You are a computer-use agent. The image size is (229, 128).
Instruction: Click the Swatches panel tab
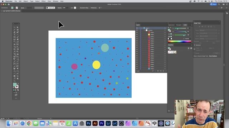pos(171,45)
